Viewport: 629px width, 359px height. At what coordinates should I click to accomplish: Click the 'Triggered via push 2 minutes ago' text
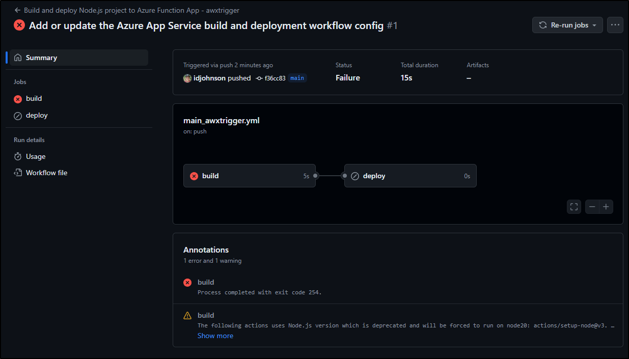[x=228, y=65]
